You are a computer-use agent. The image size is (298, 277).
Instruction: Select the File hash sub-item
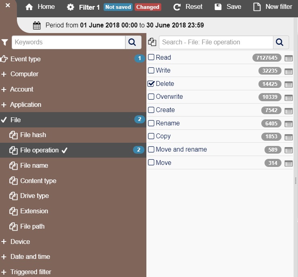33,135
